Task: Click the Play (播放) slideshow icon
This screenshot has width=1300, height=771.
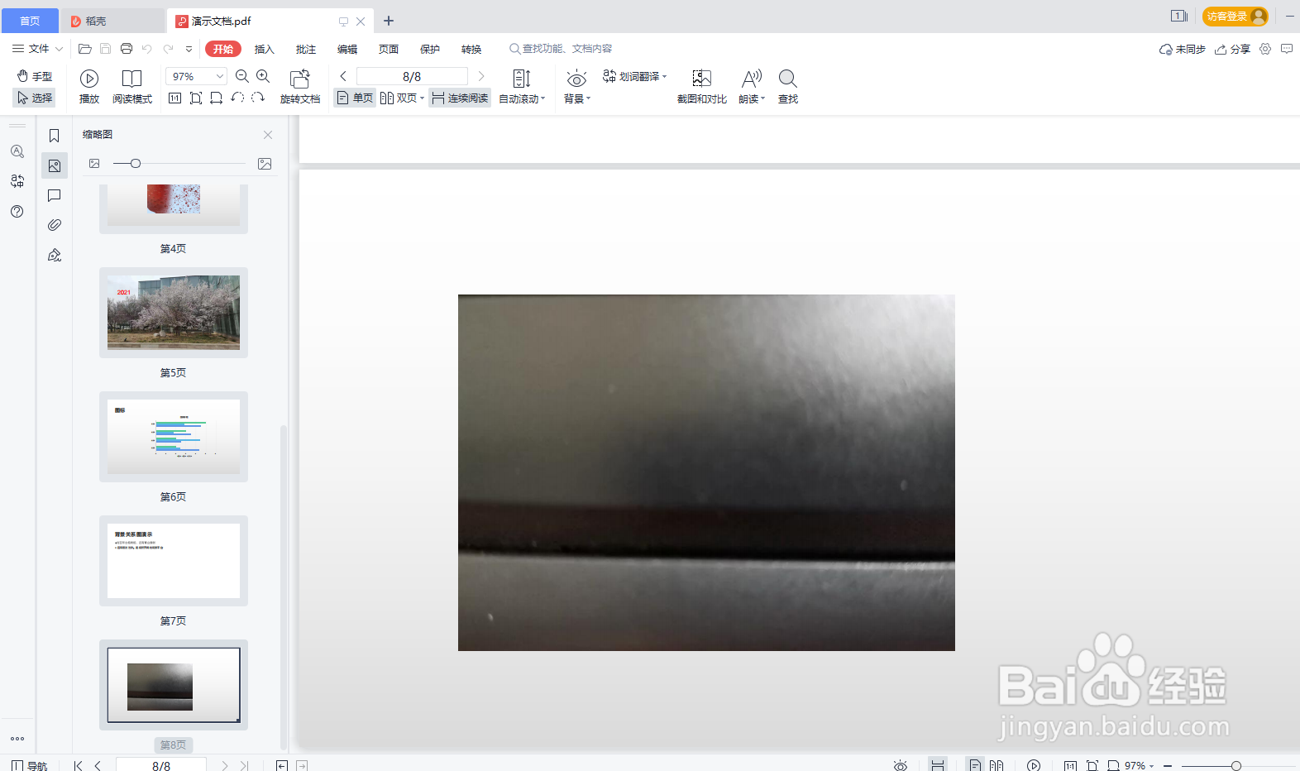Action: coord(89,79)
